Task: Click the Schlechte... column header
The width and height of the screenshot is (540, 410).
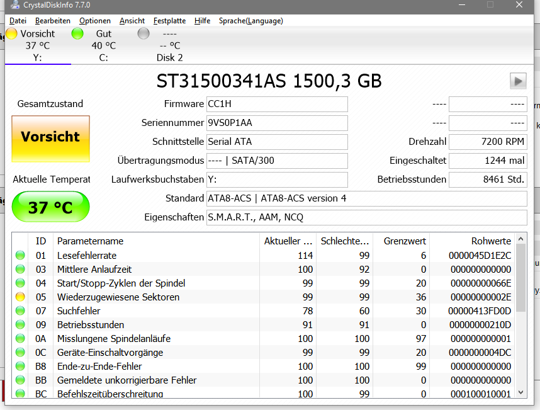Action: pyautogui.click(x=344, y=241)
